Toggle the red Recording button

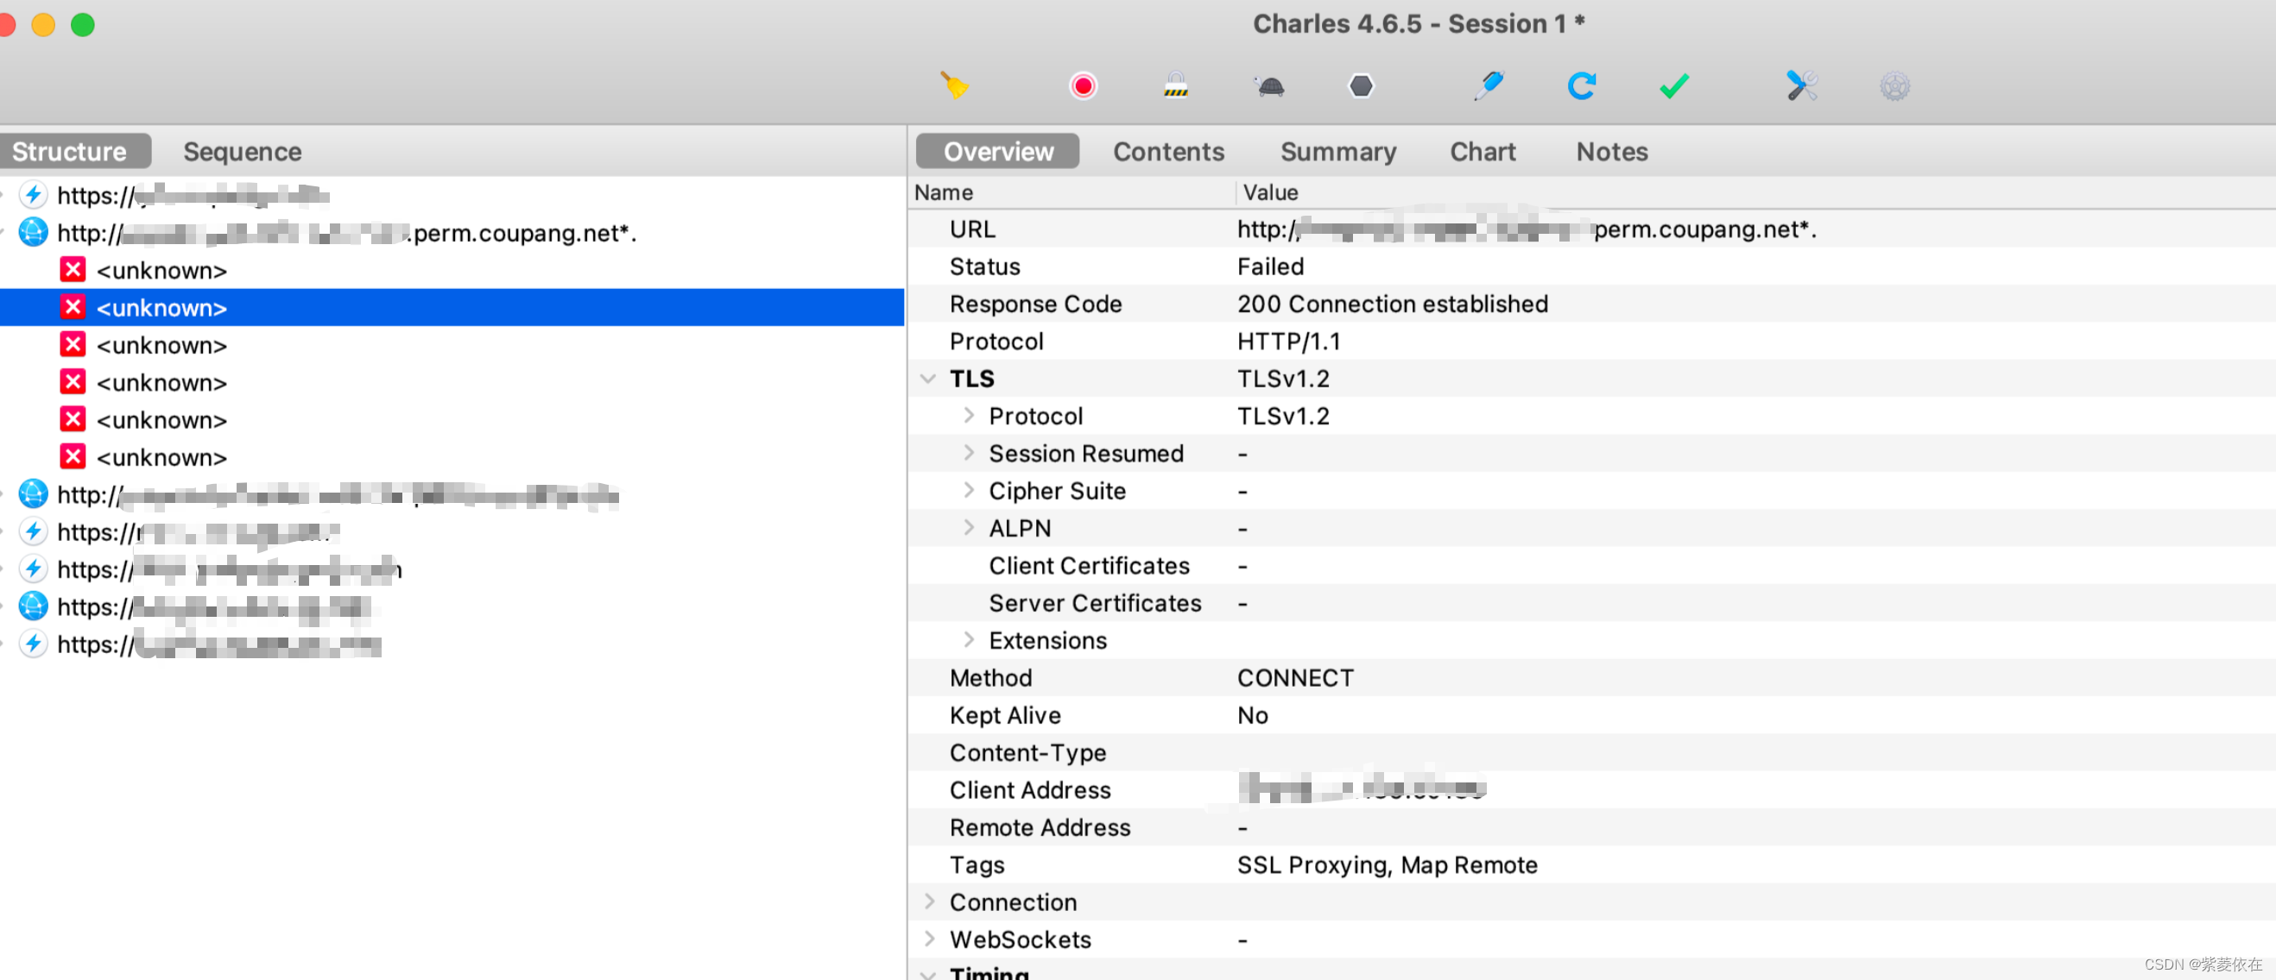tap(1083, 85)
